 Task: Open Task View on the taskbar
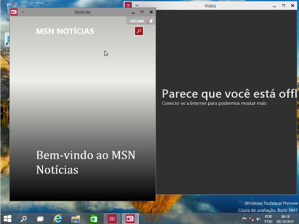(x=40, y=219)
